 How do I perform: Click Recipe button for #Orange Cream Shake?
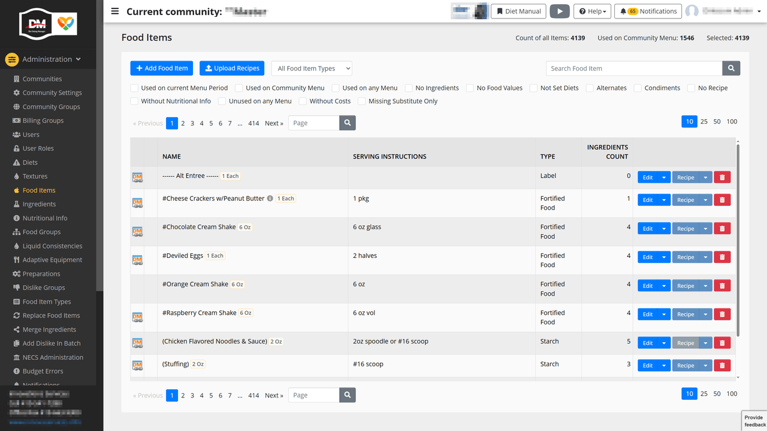686,286
